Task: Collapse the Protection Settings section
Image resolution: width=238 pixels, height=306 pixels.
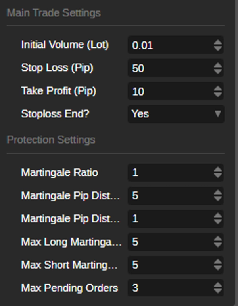Action: tap(51, 140)
